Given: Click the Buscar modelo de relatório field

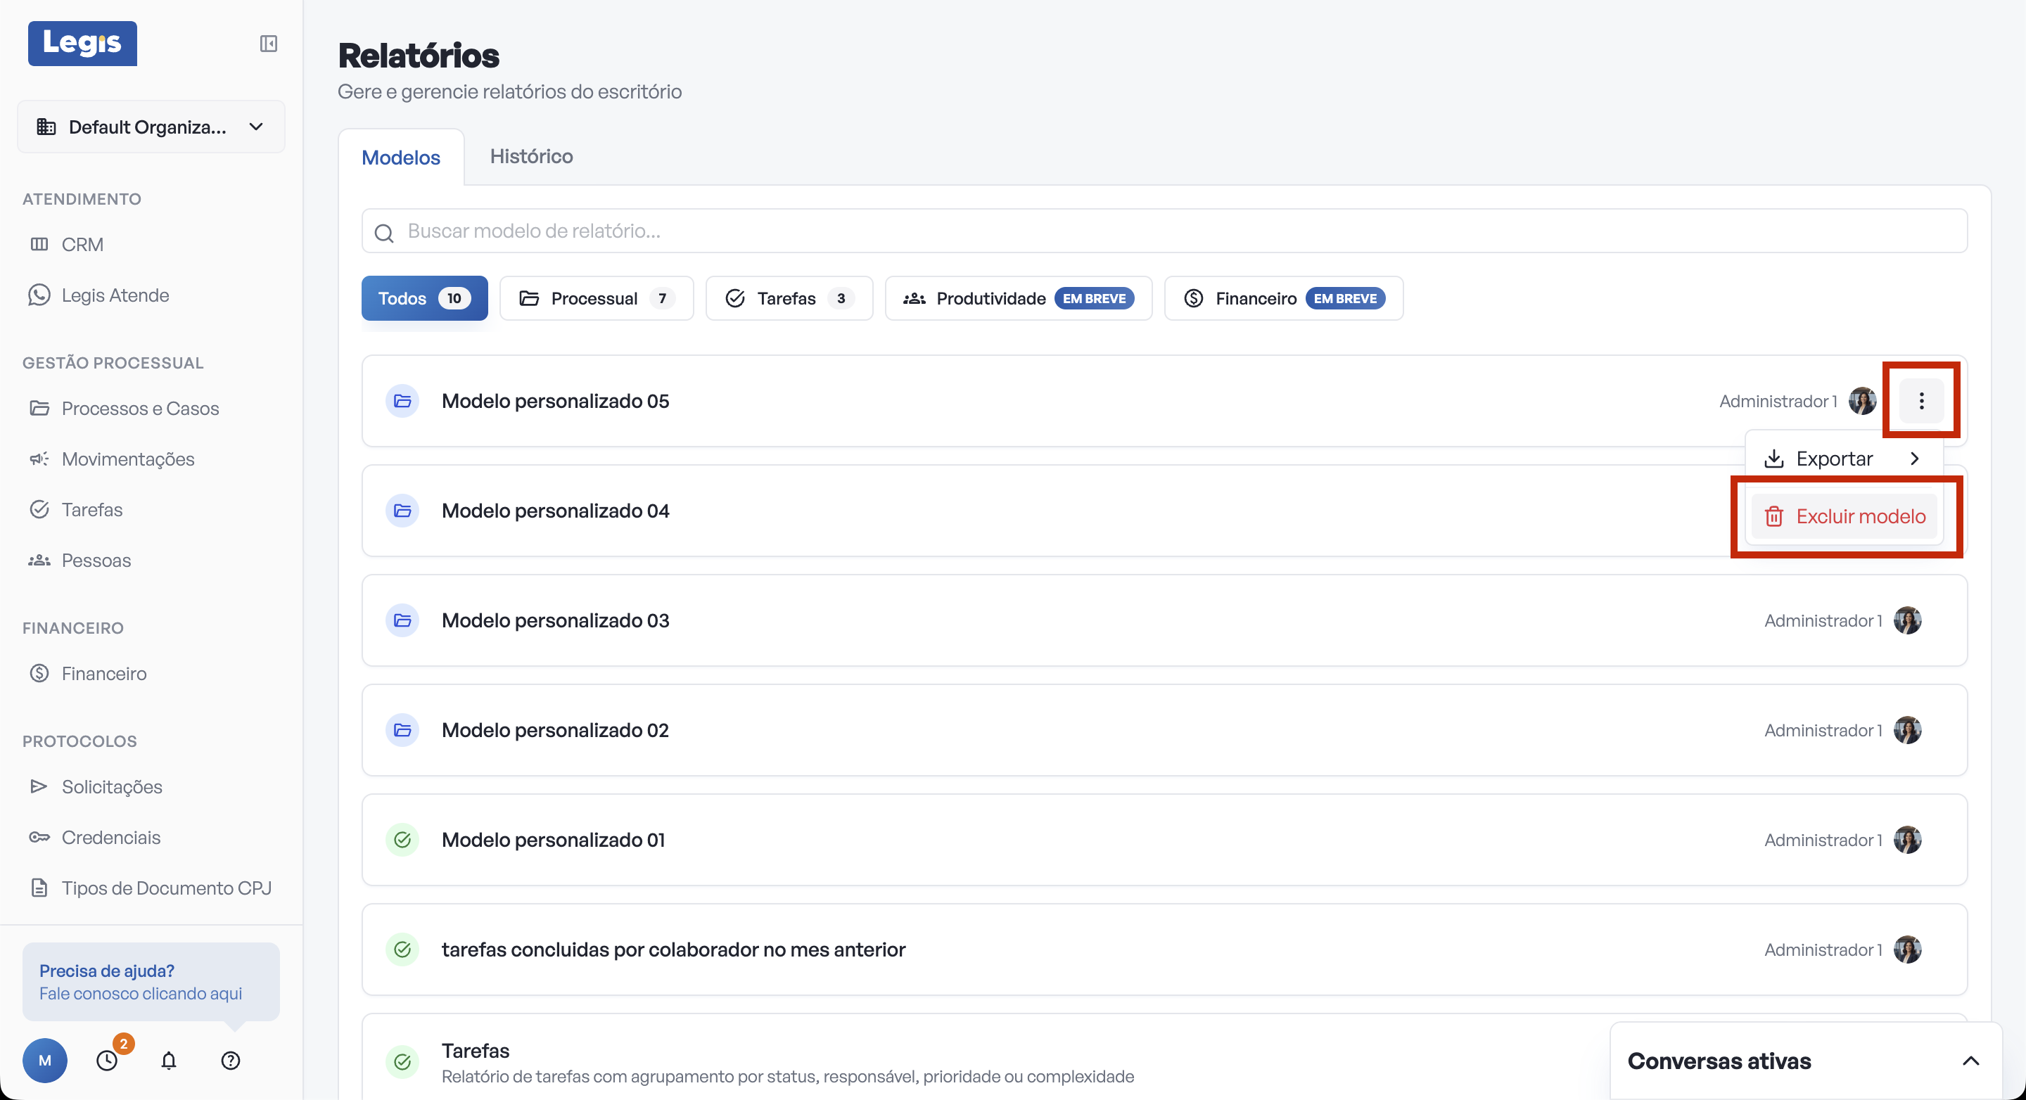Looking at the screenshot, I should (x=1164, y=231).
